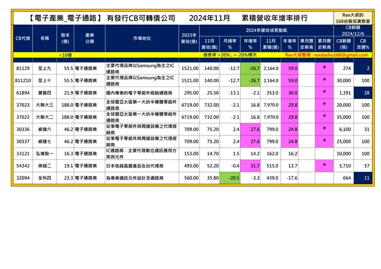Select the CB代號 column header
The height and width of the screenshot is (269, 381).
click(23, 39)
